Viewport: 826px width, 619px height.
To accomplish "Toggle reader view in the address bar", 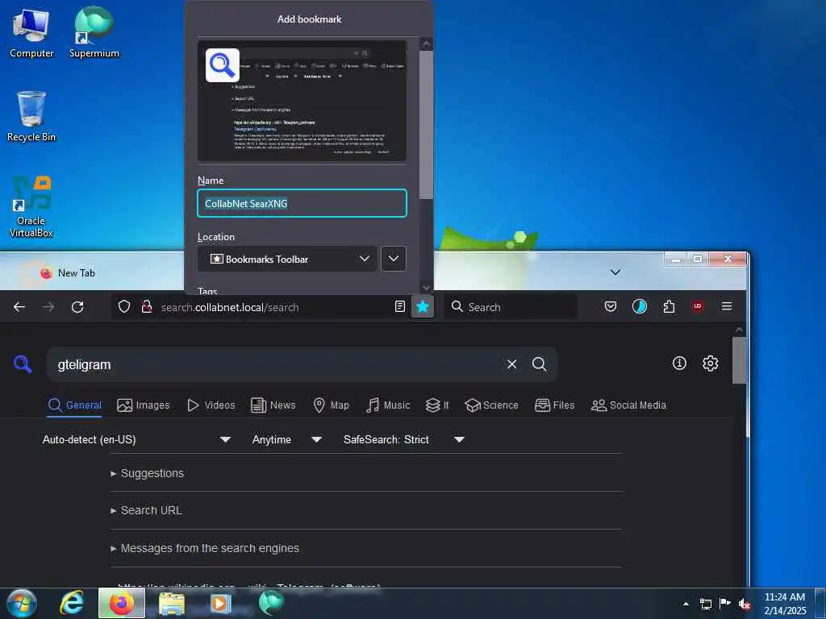I will pos(400,306).
